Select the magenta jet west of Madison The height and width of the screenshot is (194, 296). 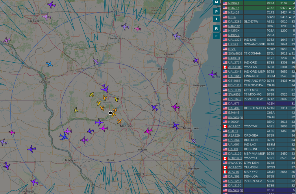(x=104, y=128)
